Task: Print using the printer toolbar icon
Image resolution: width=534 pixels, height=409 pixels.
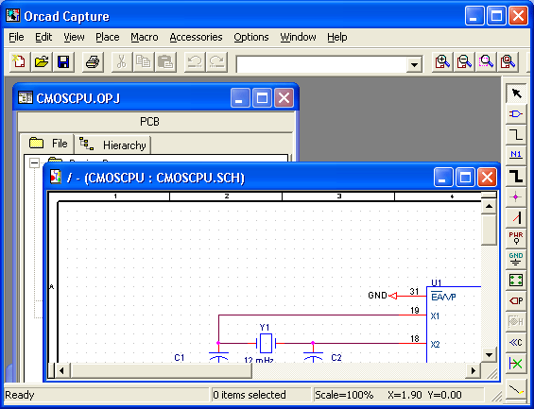Action: pyautogui.click(x=93, y=62)
